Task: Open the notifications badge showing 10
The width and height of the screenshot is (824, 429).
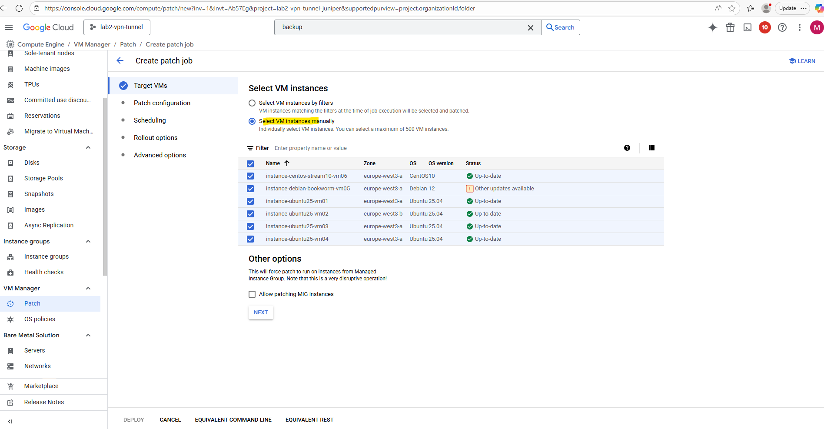Action: 764,27
